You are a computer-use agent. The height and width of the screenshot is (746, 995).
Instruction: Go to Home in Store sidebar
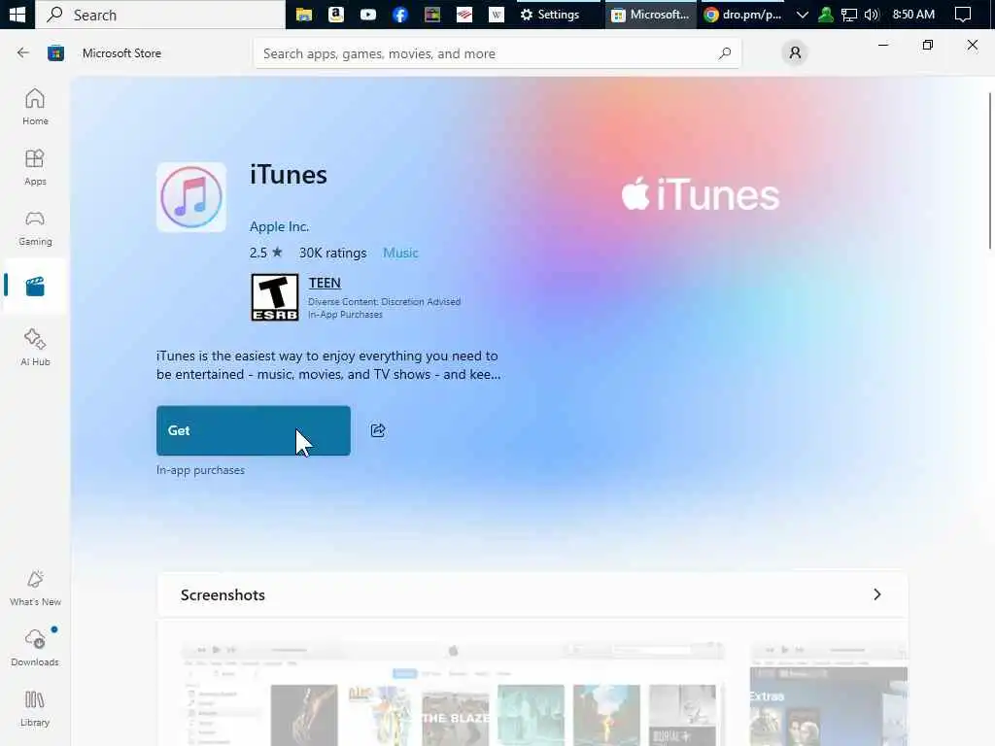[35, 107]
